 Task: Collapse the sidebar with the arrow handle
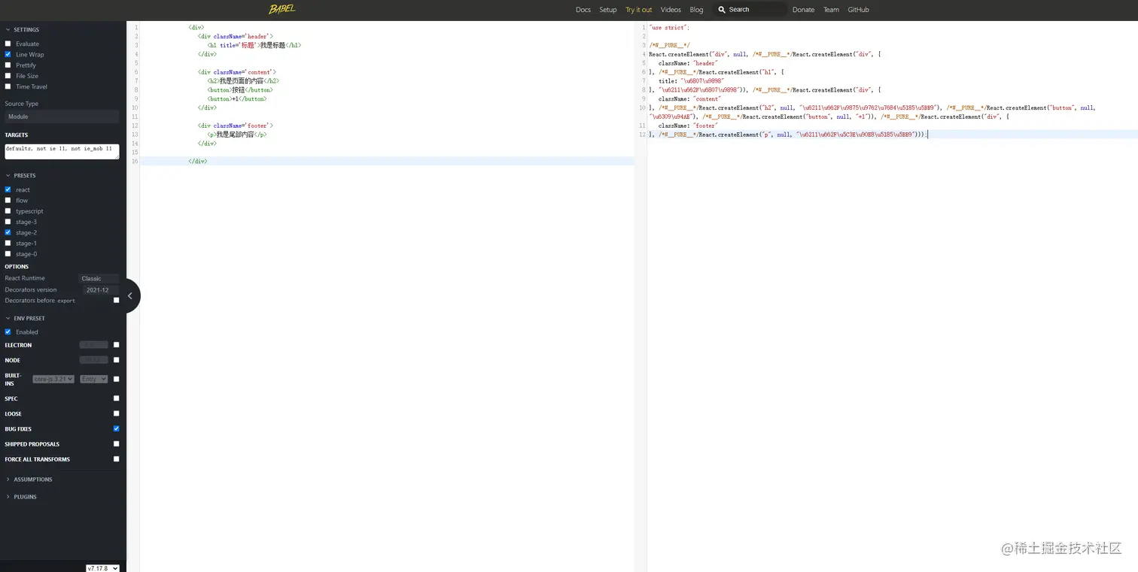click(x=130, y=296)
